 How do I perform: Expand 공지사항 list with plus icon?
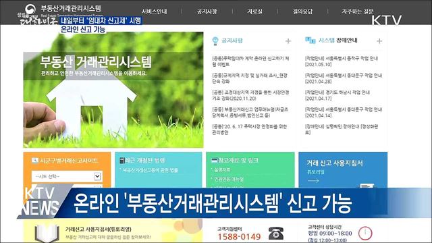[x=288, y=41]
